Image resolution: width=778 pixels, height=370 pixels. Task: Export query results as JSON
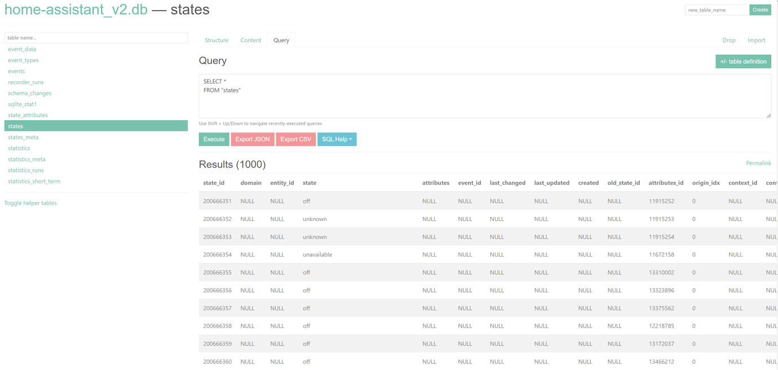(252, 139)
